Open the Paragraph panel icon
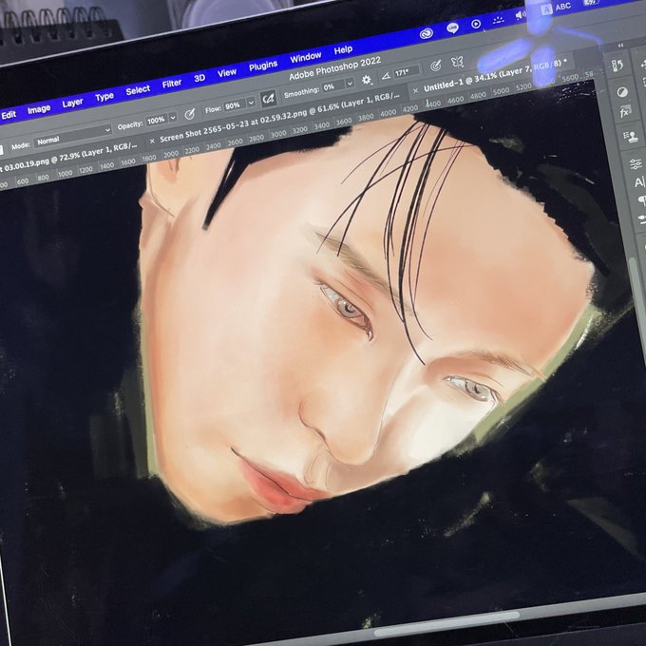This screenshot has width=646, height=646. 642,201
